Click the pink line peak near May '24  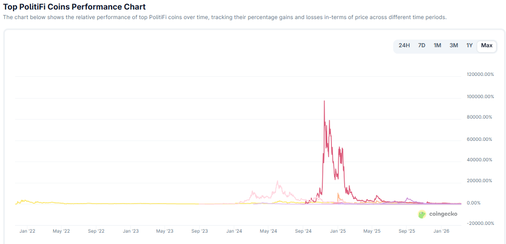pyautogui.click(x=277, y=182)
